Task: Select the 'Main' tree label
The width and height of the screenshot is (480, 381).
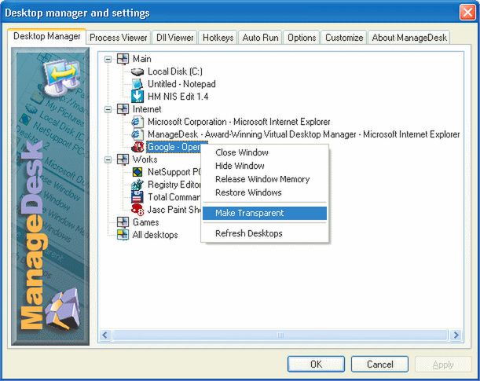Action: point(141,59)
